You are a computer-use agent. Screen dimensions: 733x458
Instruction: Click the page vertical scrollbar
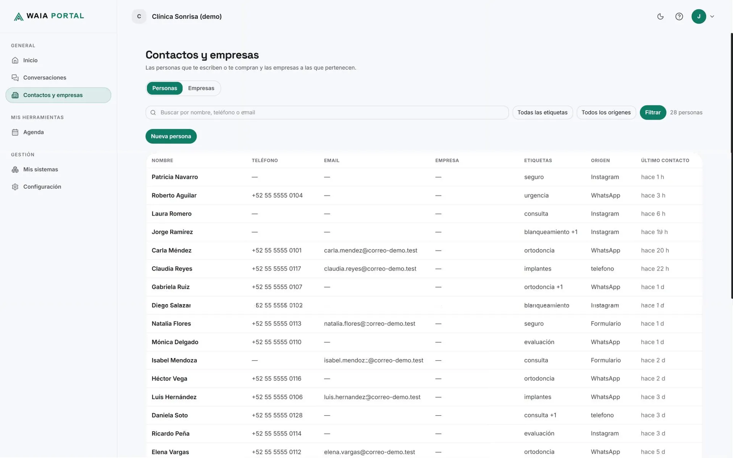731,166
